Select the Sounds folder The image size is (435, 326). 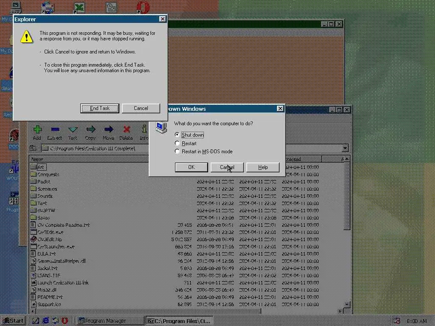(42, 196)
